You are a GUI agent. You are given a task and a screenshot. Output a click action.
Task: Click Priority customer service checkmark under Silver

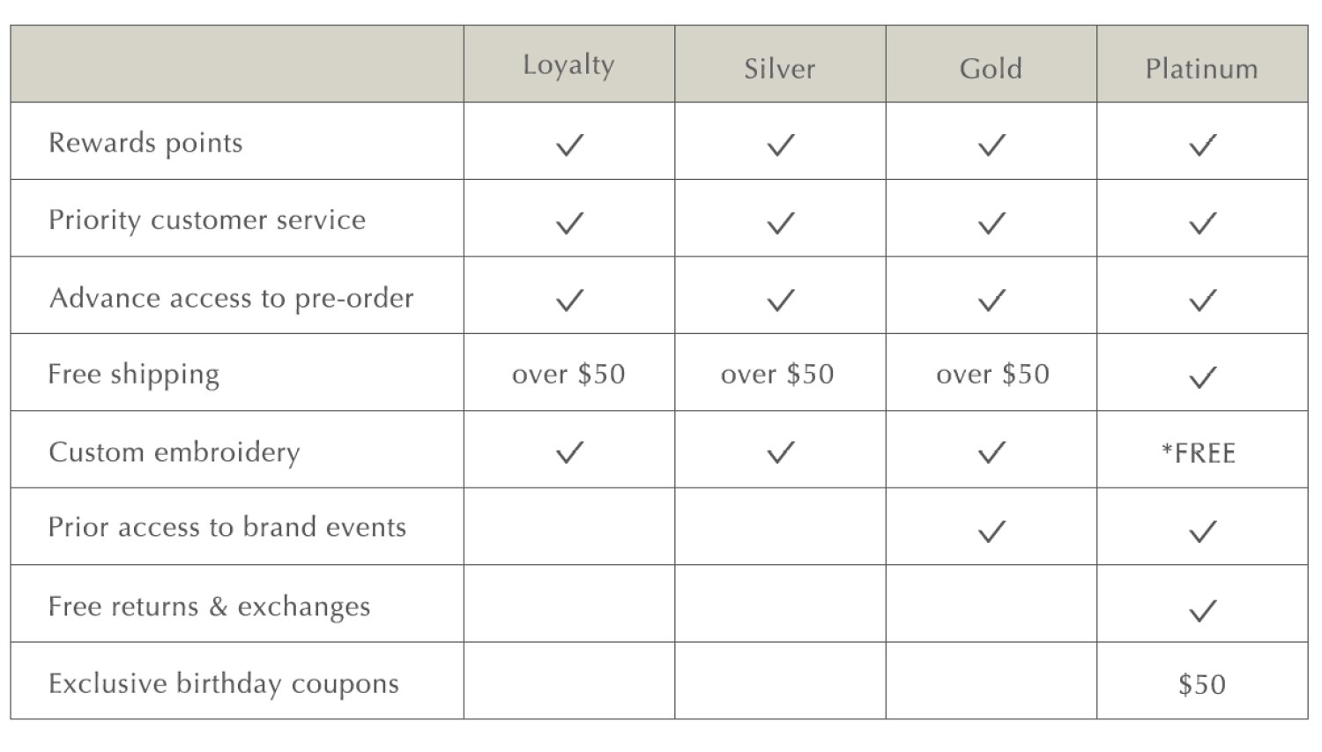click(x=781, y=222)
